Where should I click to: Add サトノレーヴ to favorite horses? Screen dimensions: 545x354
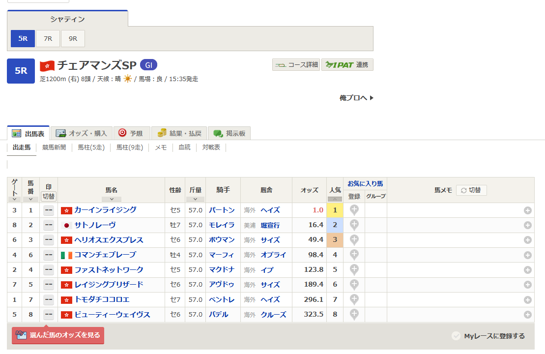click(x=354, y=225)
